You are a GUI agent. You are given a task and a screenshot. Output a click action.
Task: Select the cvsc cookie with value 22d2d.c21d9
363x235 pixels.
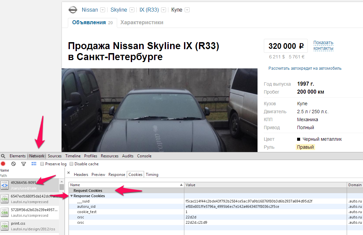coord(216,222)
